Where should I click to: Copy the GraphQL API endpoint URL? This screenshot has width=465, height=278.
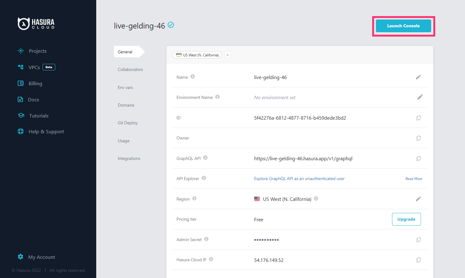point(418,158)
